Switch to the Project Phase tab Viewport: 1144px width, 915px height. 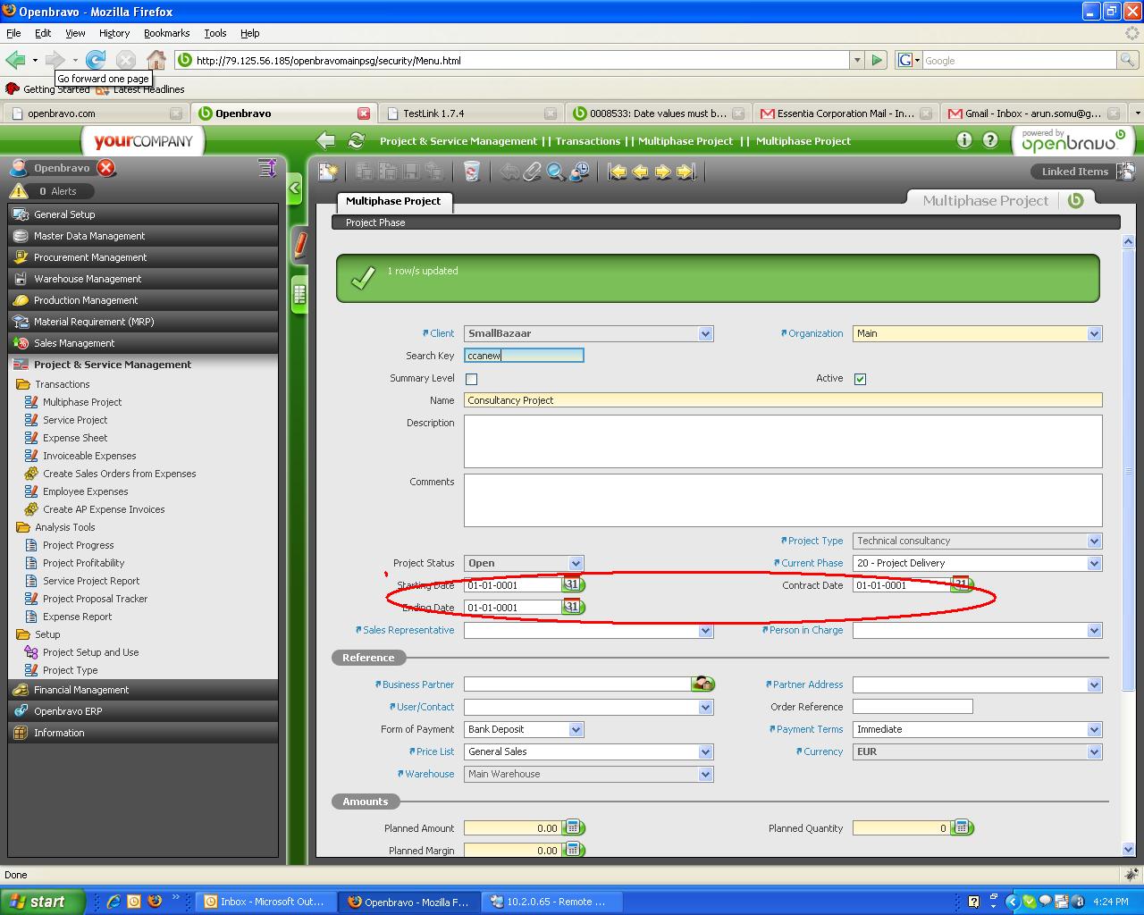(375, 222)
